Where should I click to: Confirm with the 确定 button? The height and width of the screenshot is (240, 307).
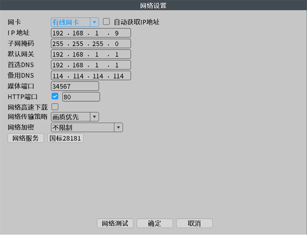[x=155, y=223]
